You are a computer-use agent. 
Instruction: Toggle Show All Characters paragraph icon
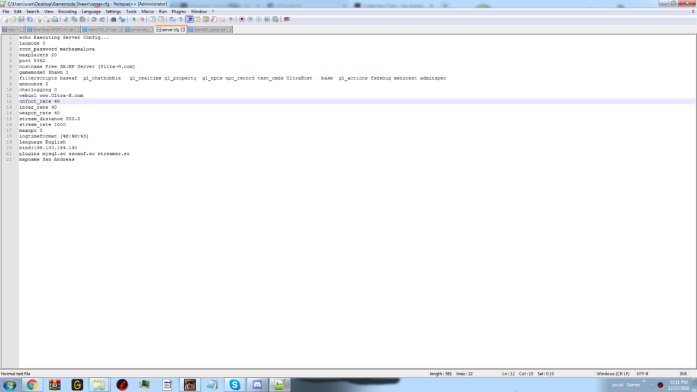pos(181,20)
